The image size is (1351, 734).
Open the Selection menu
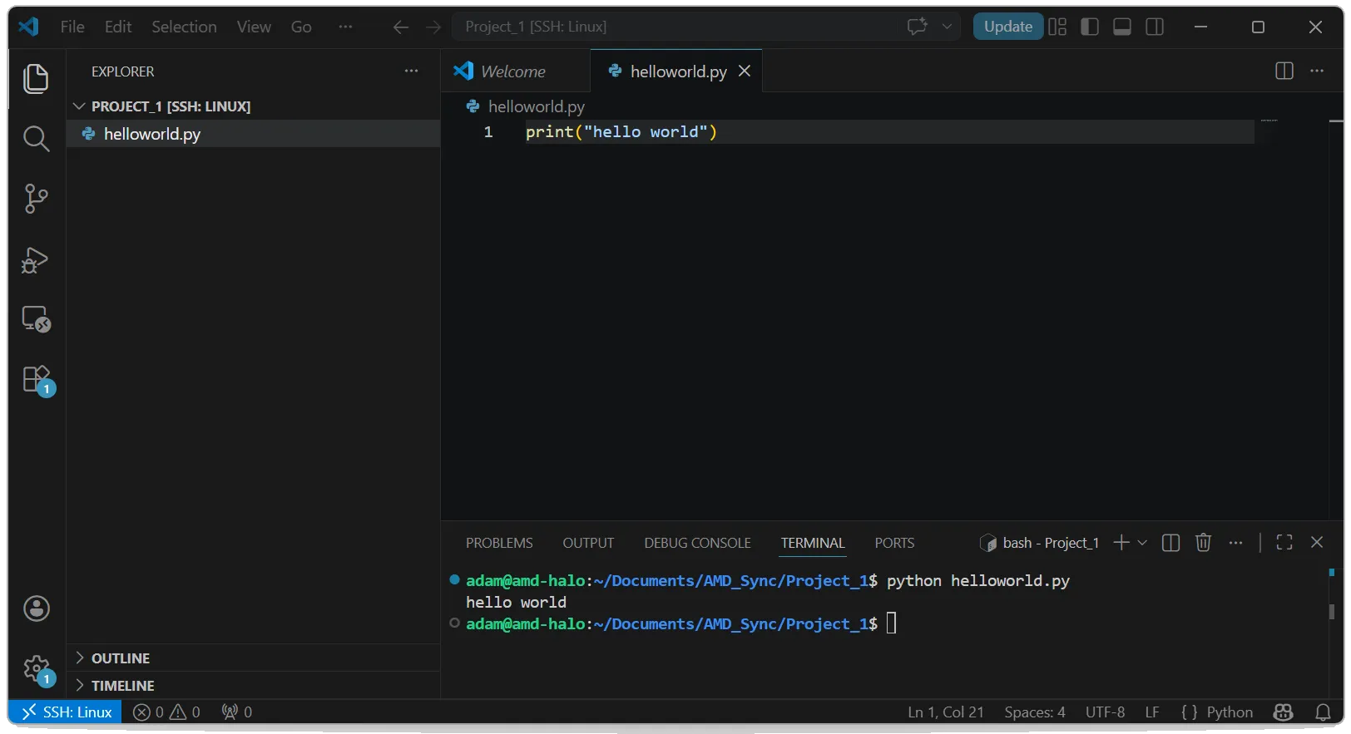pyautogui.click(x=184, y=27)
